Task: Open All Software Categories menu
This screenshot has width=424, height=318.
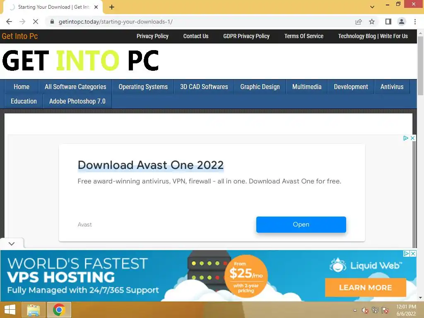Action: 75,87
